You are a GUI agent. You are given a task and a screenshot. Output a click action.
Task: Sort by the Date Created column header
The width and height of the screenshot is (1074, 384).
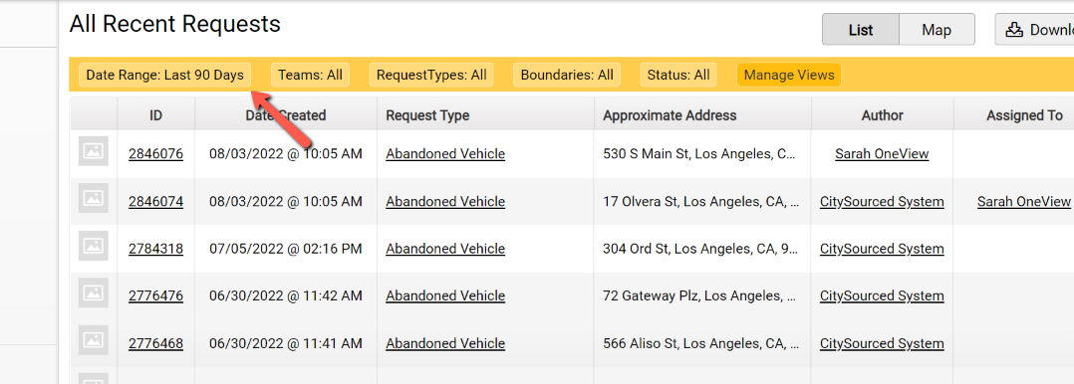[x=286, y=115]
